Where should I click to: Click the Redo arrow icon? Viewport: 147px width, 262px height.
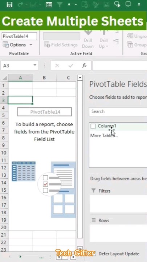click(20, 4)
